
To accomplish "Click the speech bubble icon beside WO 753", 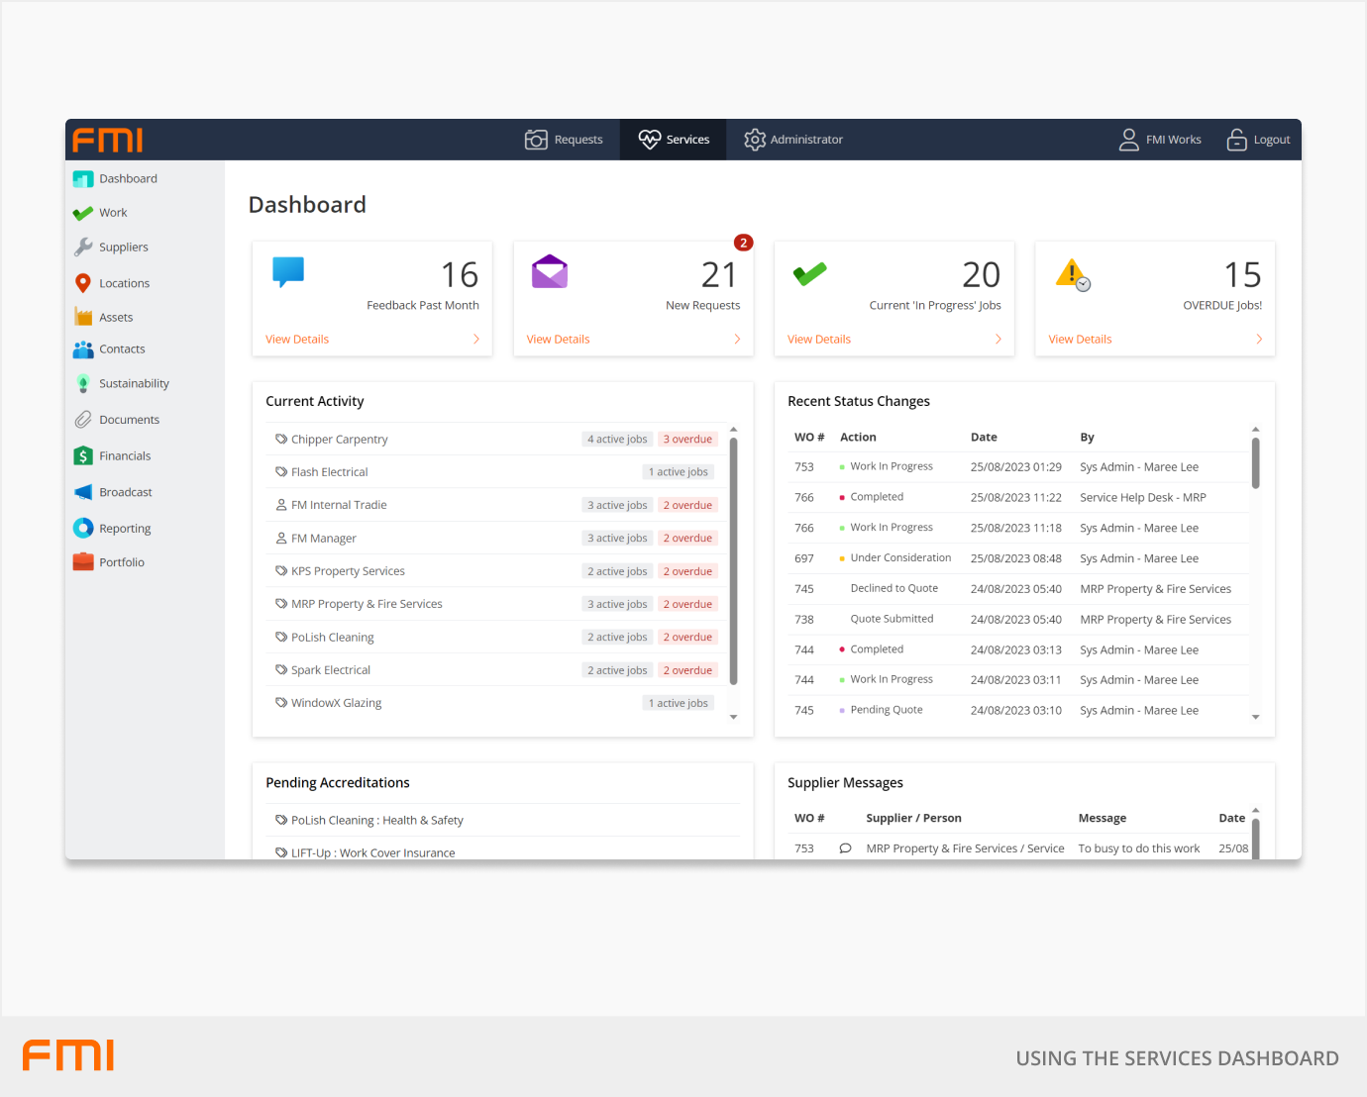I will [845, 848].
